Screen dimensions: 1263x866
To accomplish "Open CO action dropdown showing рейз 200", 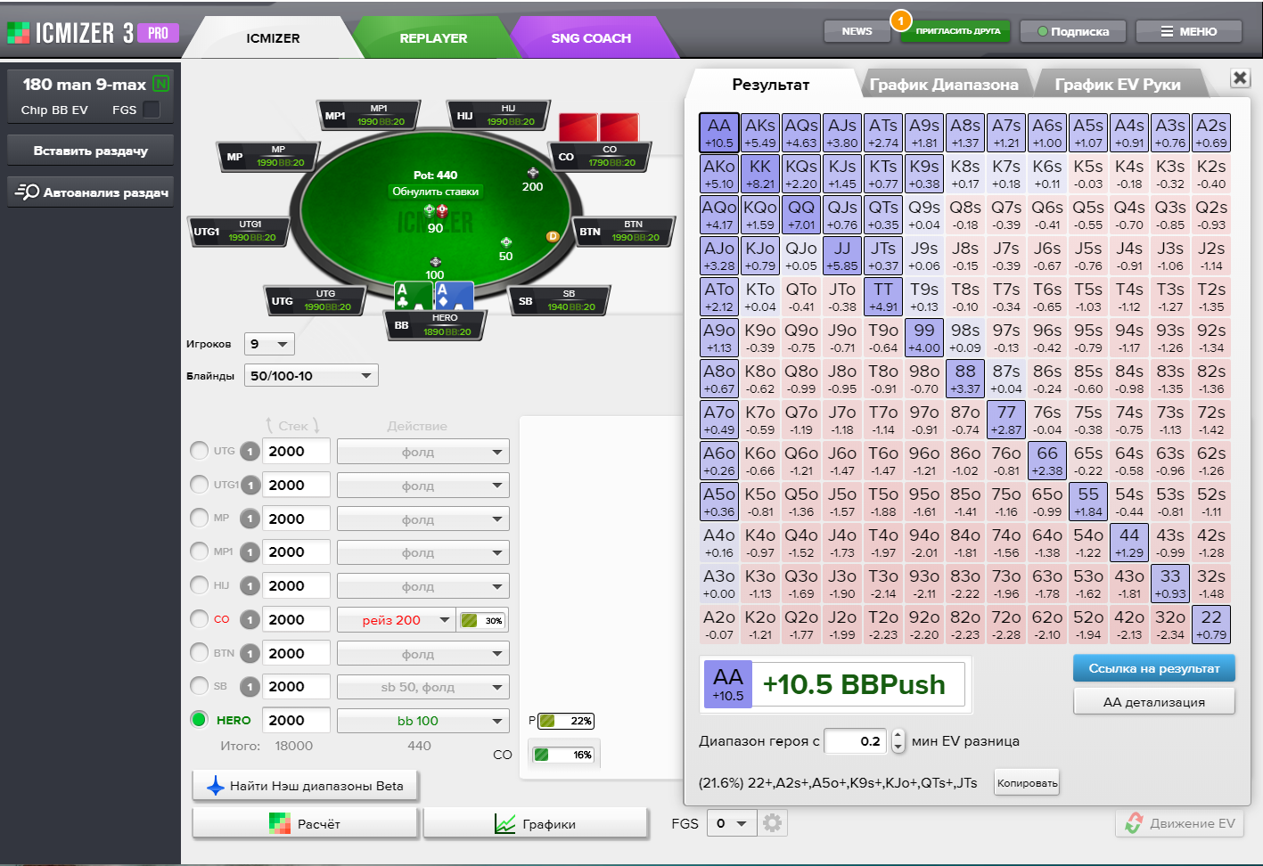I will [396, 620].
